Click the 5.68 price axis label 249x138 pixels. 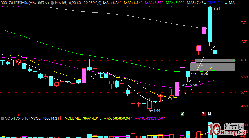point(244,77)
